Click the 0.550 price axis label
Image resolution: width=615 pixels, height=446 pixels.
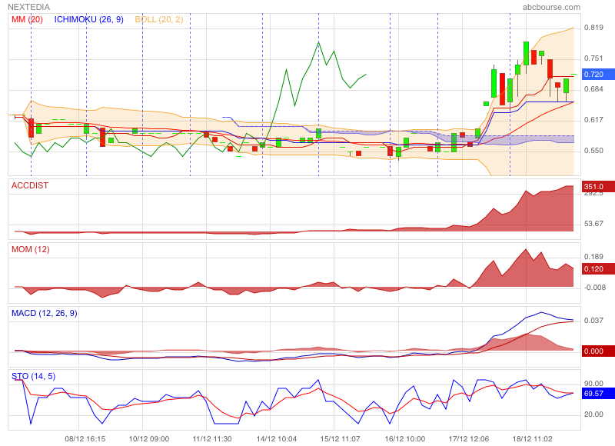tap(593, 151)
